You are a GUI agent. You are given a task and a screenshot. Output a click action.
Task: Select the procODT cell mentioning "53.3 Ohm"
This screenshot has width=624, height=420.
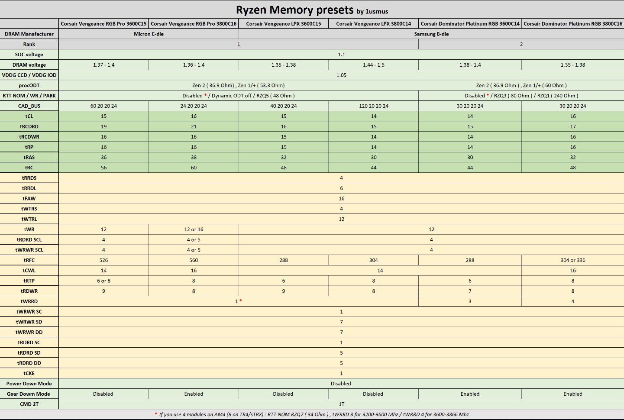239,85
